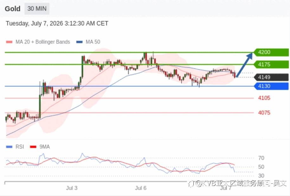Click the MA 50 legend text
Viewport: 290px width, 196px height.
tap(93, 42)
